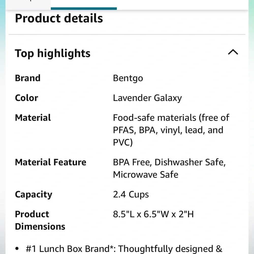Click the 8.5"L x 6.5"W x 2"H value
Screen dimensions: 254x254
(x=153, y=214)
